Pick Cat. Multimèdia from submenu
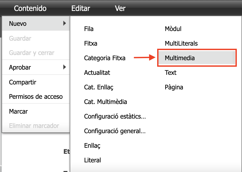Viewport: 242px width, 172px height. click(x=106, y=102)
